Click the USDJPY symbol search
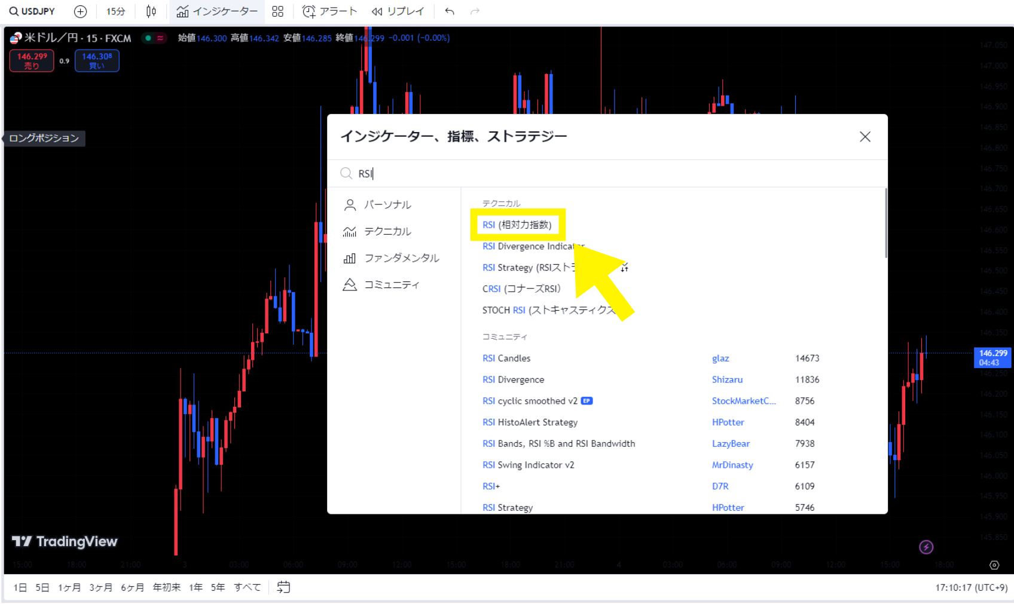 pos(33,11)
